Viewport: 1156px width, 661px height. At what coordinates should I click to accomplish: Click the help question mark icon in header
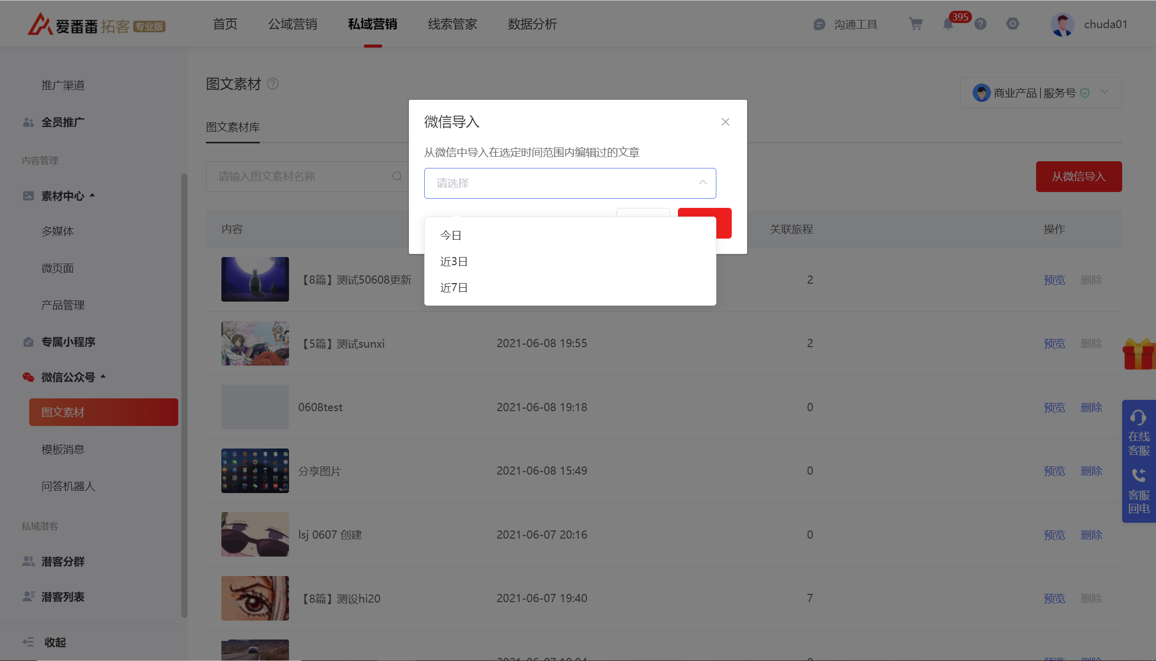point(980,24)
